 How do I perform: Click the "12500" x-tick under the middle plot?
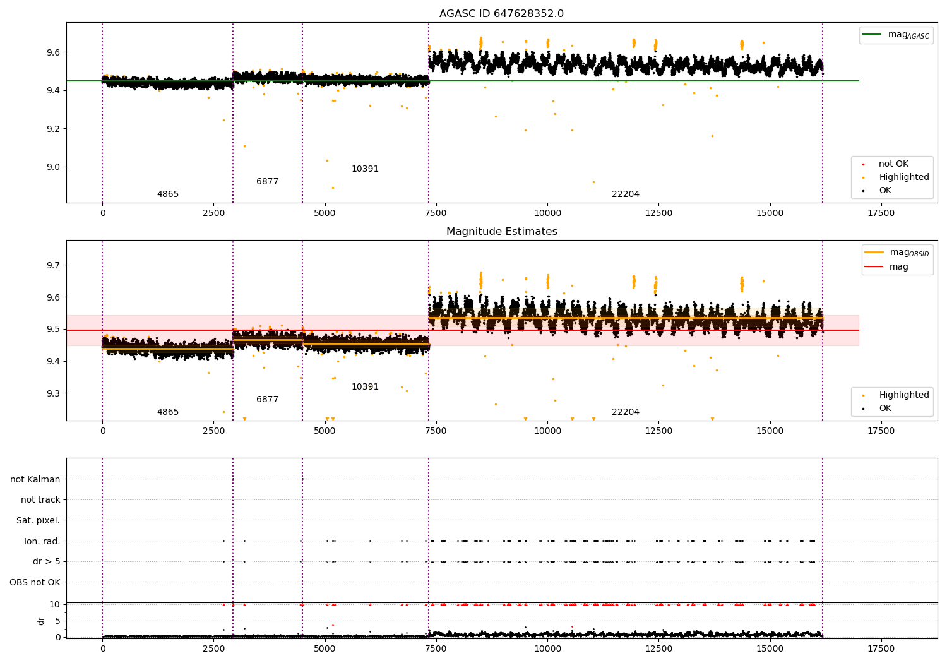[658, 431]
